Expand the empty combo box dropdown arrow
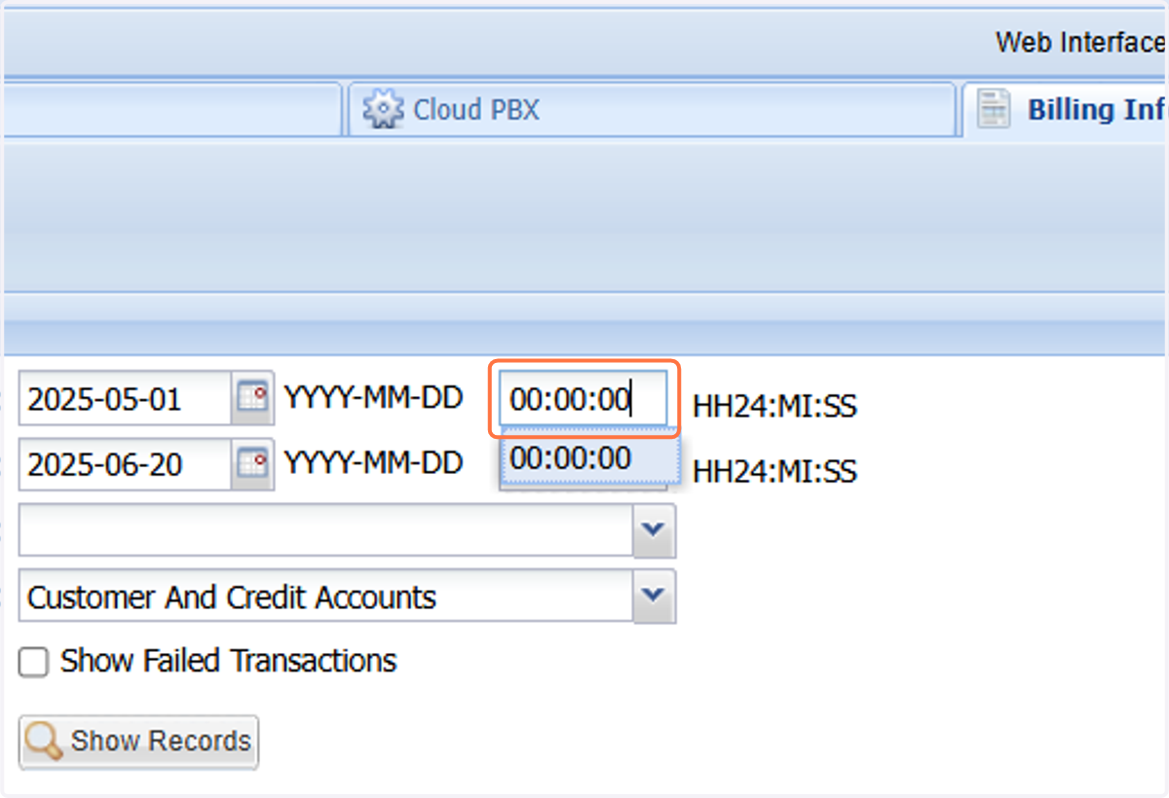The height and width of the screenshot is (798, 1169). point(654,529)
